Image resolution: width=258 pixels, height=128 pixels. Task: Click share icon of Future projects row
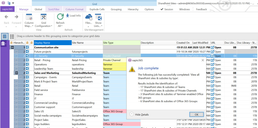[27, 52]
